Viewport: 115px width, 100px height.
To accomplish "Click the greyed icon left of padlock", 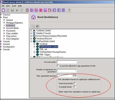I will 21,10.
